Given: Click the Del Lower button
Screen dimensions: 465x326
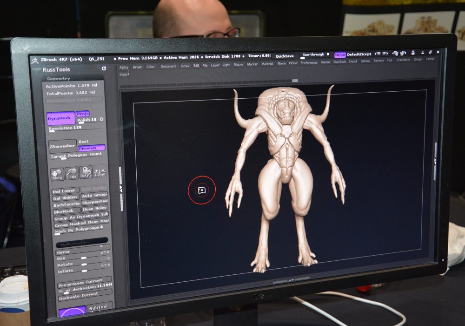Looking at the screenshot, I should coord(65,191).
